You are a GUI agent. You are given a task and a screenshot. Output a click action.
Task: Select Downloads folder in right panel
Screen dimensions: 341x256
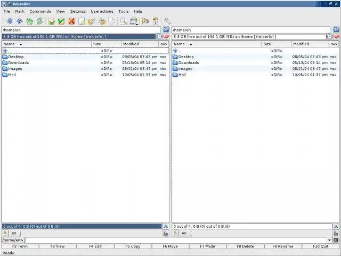point(256,63)
